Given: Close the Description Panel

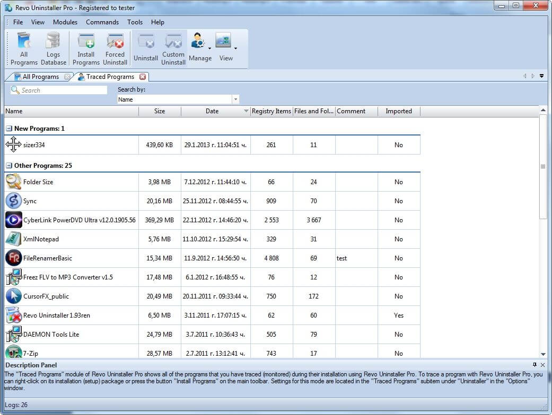Looking at the screenshot, I should point(543,365).
